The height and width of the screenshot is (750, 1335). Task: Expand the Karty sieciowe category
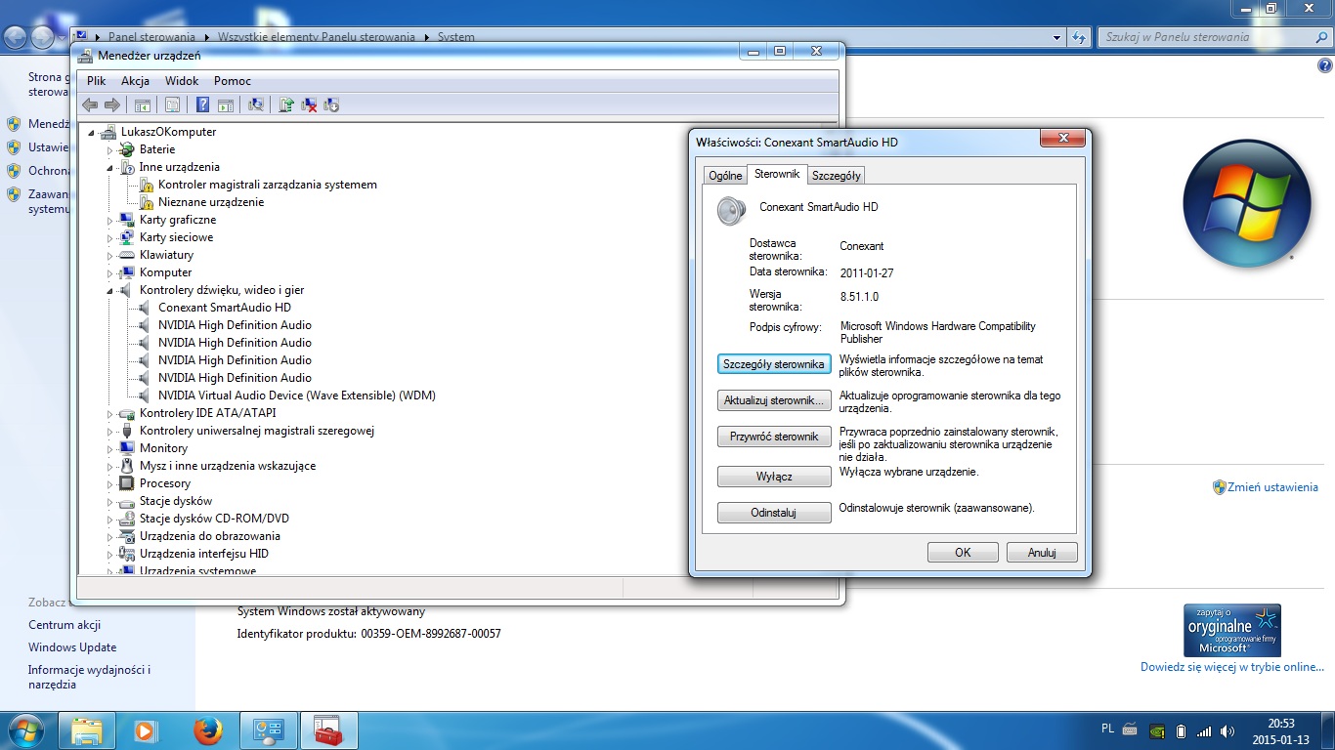[110, 238]
